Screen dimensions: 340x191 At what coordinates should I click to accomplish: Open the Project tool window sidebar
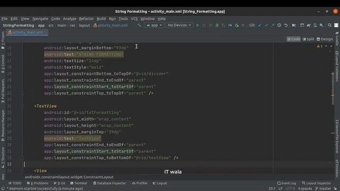pos(3,40)
